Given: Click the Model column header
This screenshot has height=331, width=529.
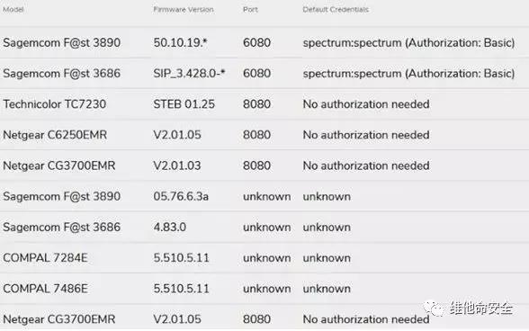Looking at the screenshot, I should pos(13,9).
